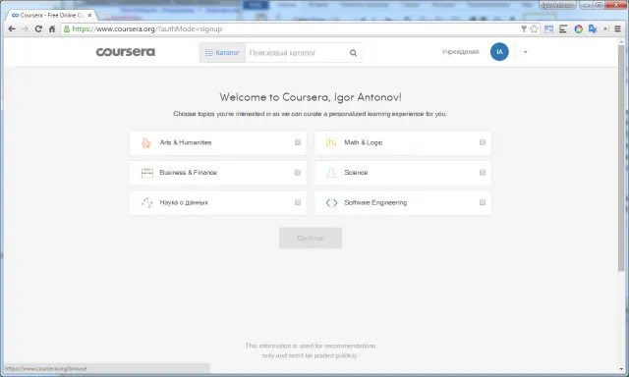Click the Arts & Humanities label

tap(186, 142)
